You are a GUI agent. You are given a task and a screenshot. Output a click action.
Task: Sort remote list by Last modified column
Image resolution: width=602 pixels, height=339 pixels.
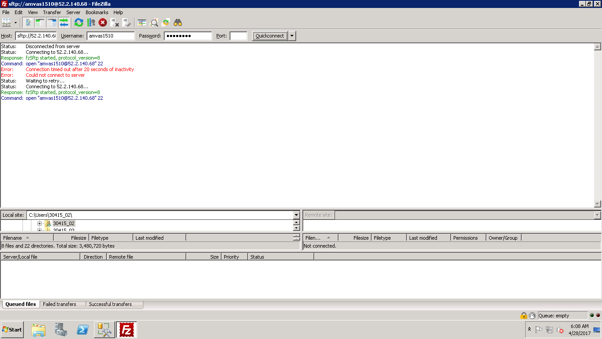click(x=429, y=237)
